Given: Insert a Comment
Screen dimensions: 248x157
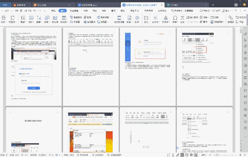Looking at the screenshot, I should click(146, 19).
